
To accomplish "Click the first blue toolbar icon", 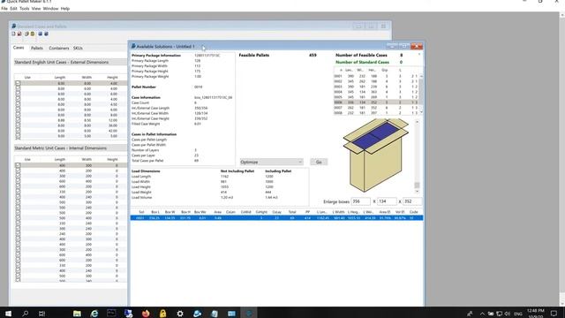I will (41, 34).
